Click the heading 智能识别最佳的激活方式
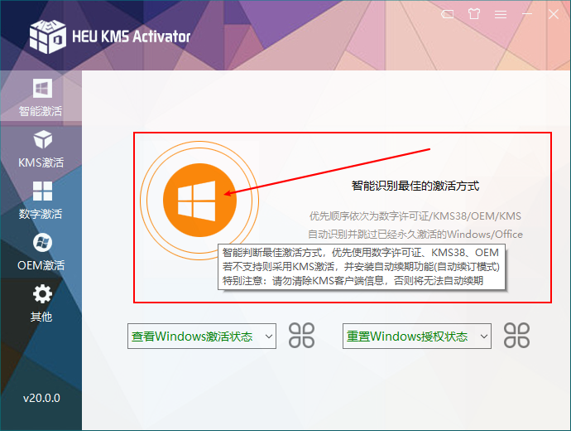Viewport: 571px width, 431px height. pos(415,186)
